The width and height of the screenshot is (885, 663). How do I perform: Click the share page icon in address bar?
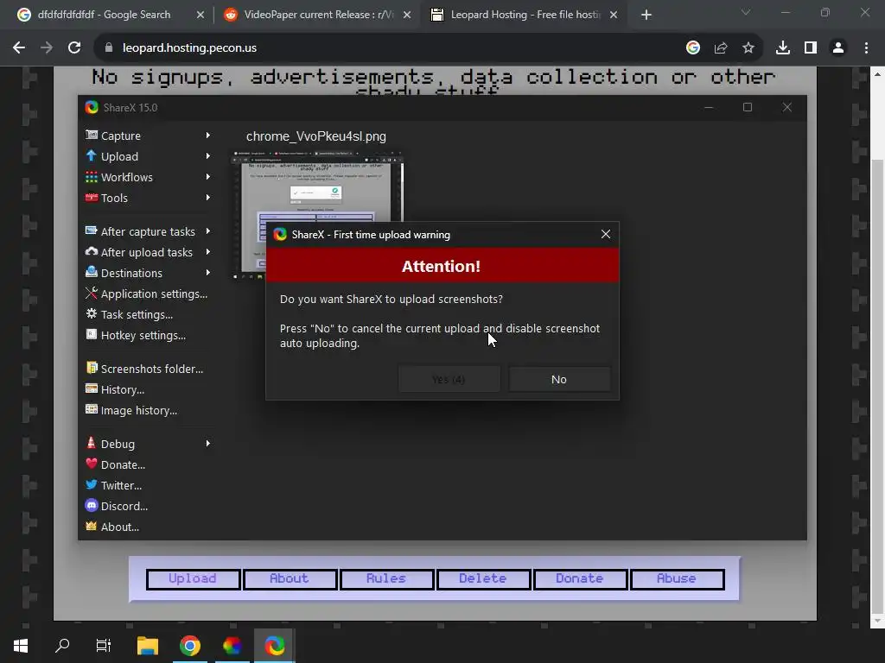click(721, 48)
